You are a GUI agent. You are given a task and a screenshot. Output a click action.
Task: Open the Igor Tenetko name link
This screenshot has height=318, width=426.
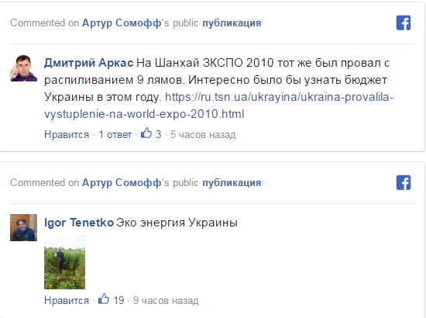point(79,223)
